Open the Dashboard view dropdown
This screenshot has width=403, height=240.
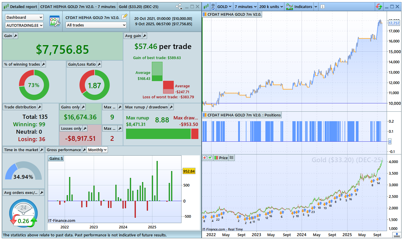pos(24,18)
